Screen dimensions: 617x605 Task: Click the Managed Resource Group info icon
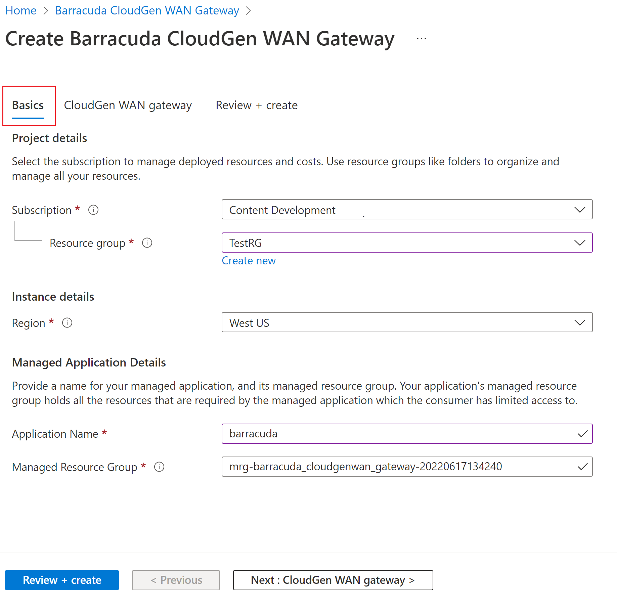[159, 467]
